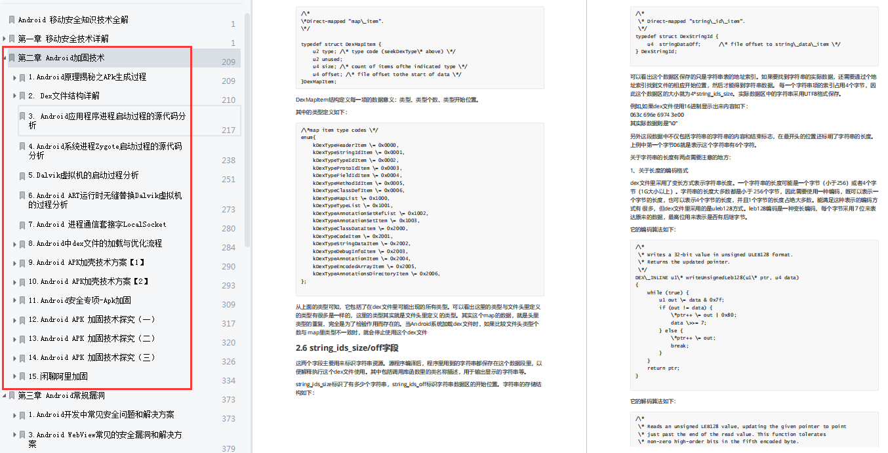Open the 15.闲聊阿里加固 bookmark entry
888x453 pixels.
click(59, 376)
